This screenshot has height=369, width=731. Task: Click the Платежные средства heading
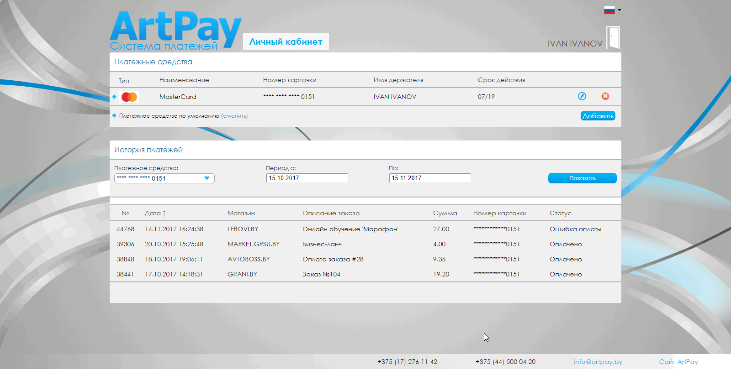153,62
